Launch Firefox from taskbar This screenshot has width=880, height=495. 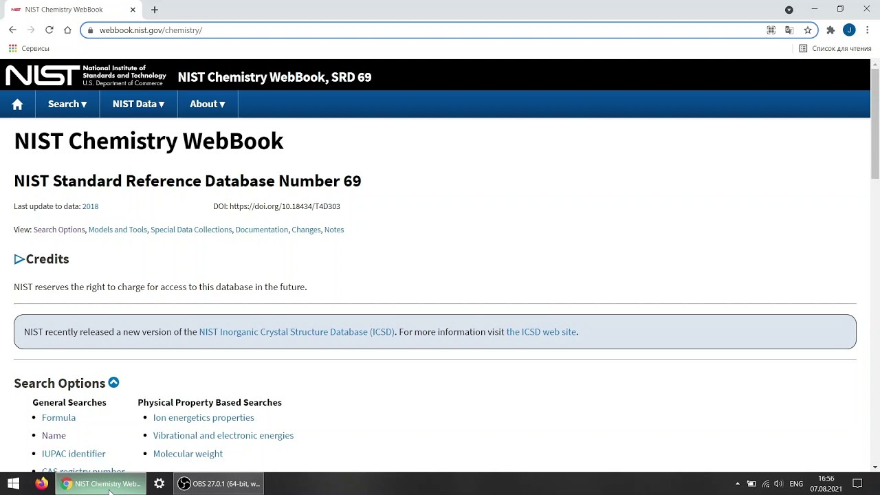[41, 484]
